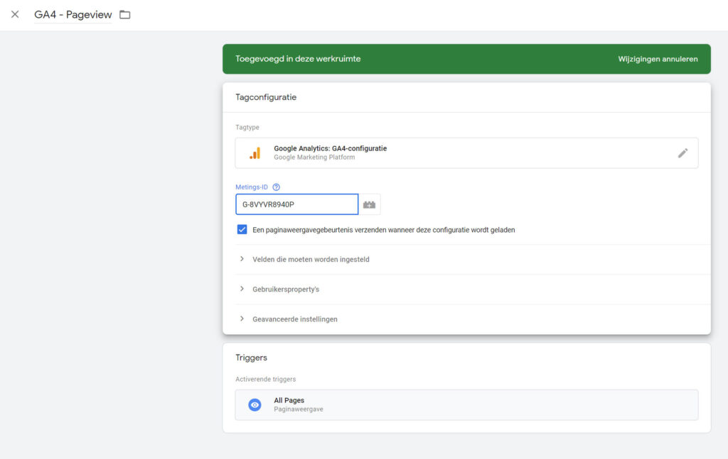Click the Metings-ID label

pyautogui.click(x=252, y=187)
